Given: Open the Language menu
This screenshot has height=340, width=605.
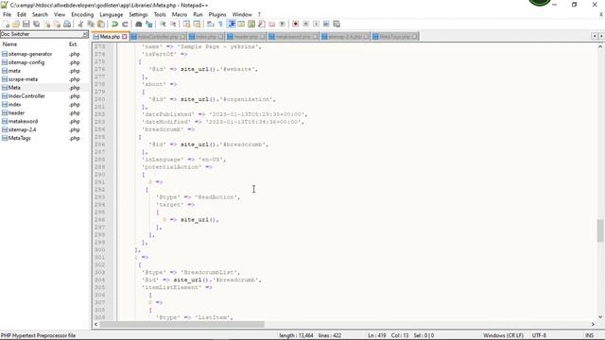Looking at the screenshot, I should 112,14.
